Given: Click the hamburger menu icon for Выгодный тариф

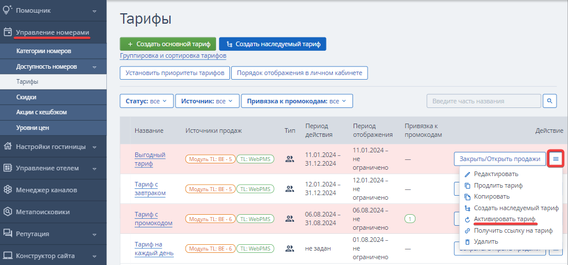Looking at the screenshot, I should 556,159.
